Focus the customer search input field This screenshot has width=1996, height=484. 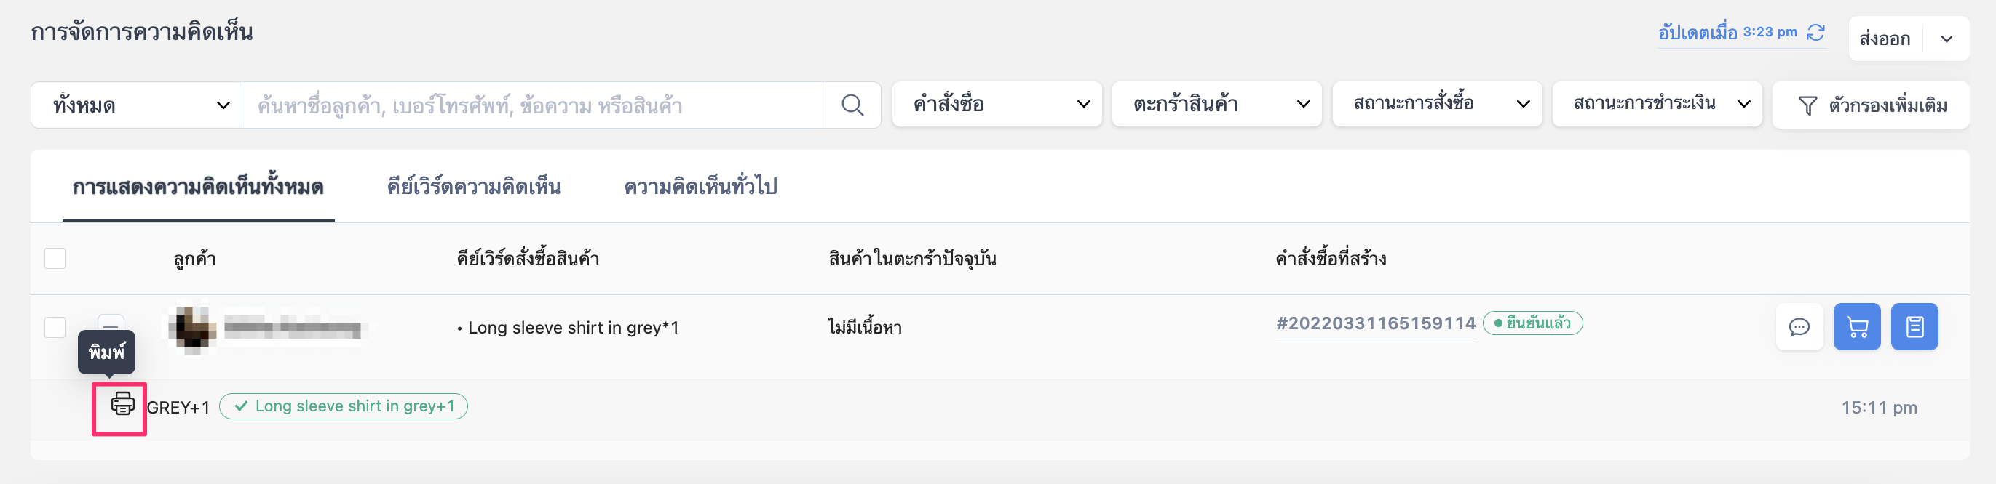[x=533, y=105]
